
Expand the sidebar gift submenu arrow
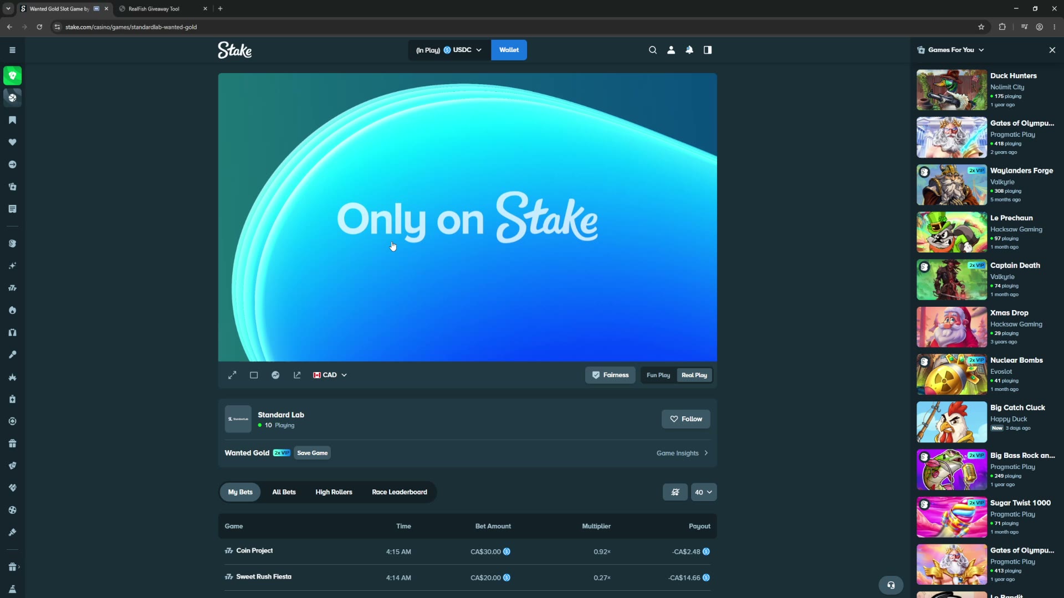(x=19, y=567)
